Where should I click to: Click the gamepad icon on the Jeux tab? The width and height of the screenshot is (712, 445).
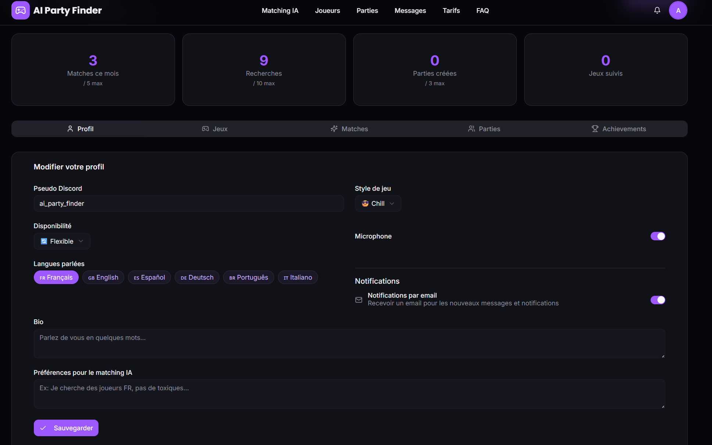205,129
